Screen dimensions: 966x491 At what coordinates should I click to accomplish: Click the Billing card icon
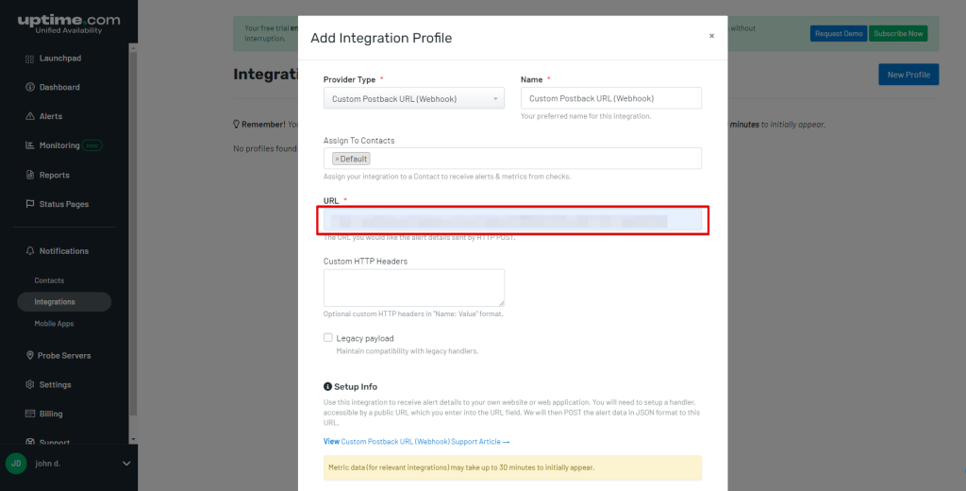[x=30, y=415]
